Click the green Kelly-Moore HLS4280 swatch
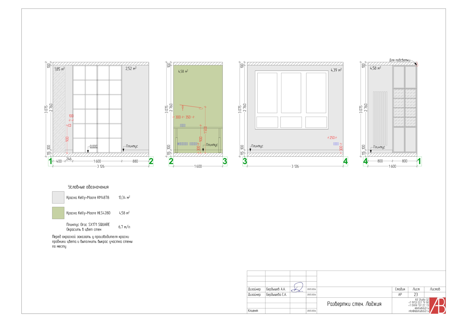 point(58,213)
